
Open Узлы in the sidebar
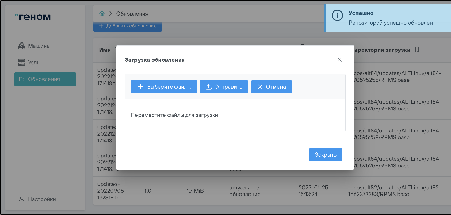(x=34, y=63)
